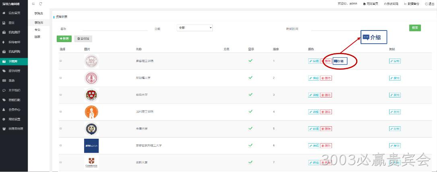Open 网站设置 gear item in sidebar
This screenshot has height=172, width=437.
click(x=14, y=119)
